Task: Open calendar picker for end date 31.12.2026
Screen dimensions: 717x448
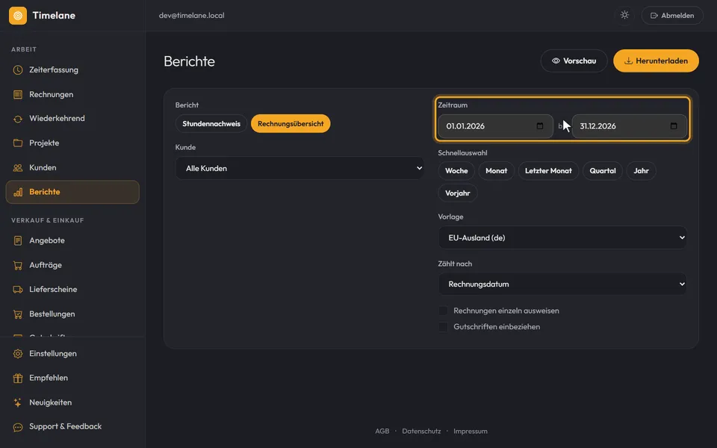Action: (x=674, y=126)
